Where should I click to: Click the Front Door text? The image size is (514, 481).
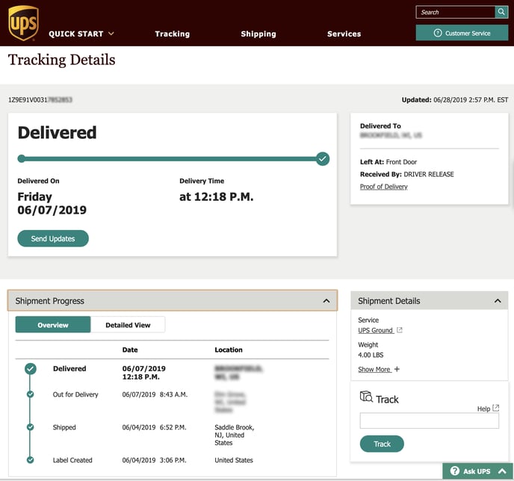point(401,162)
